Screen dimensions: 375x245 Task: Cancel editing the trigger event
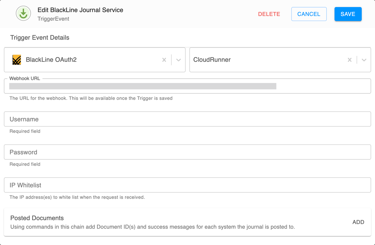point(309,14)
